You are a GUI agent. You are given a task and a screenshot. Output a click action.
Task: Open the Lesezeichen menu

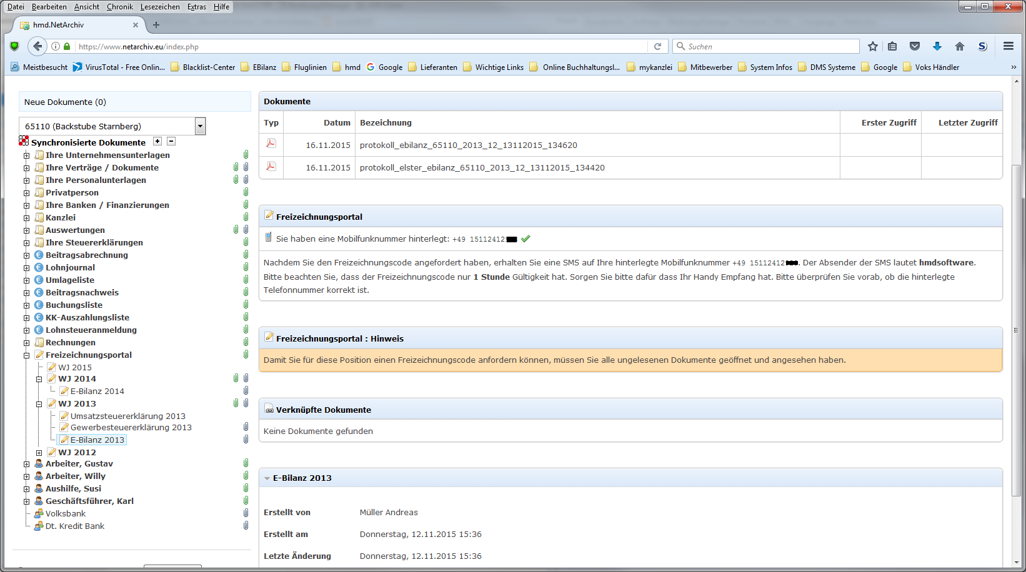(x=160, y=7)
